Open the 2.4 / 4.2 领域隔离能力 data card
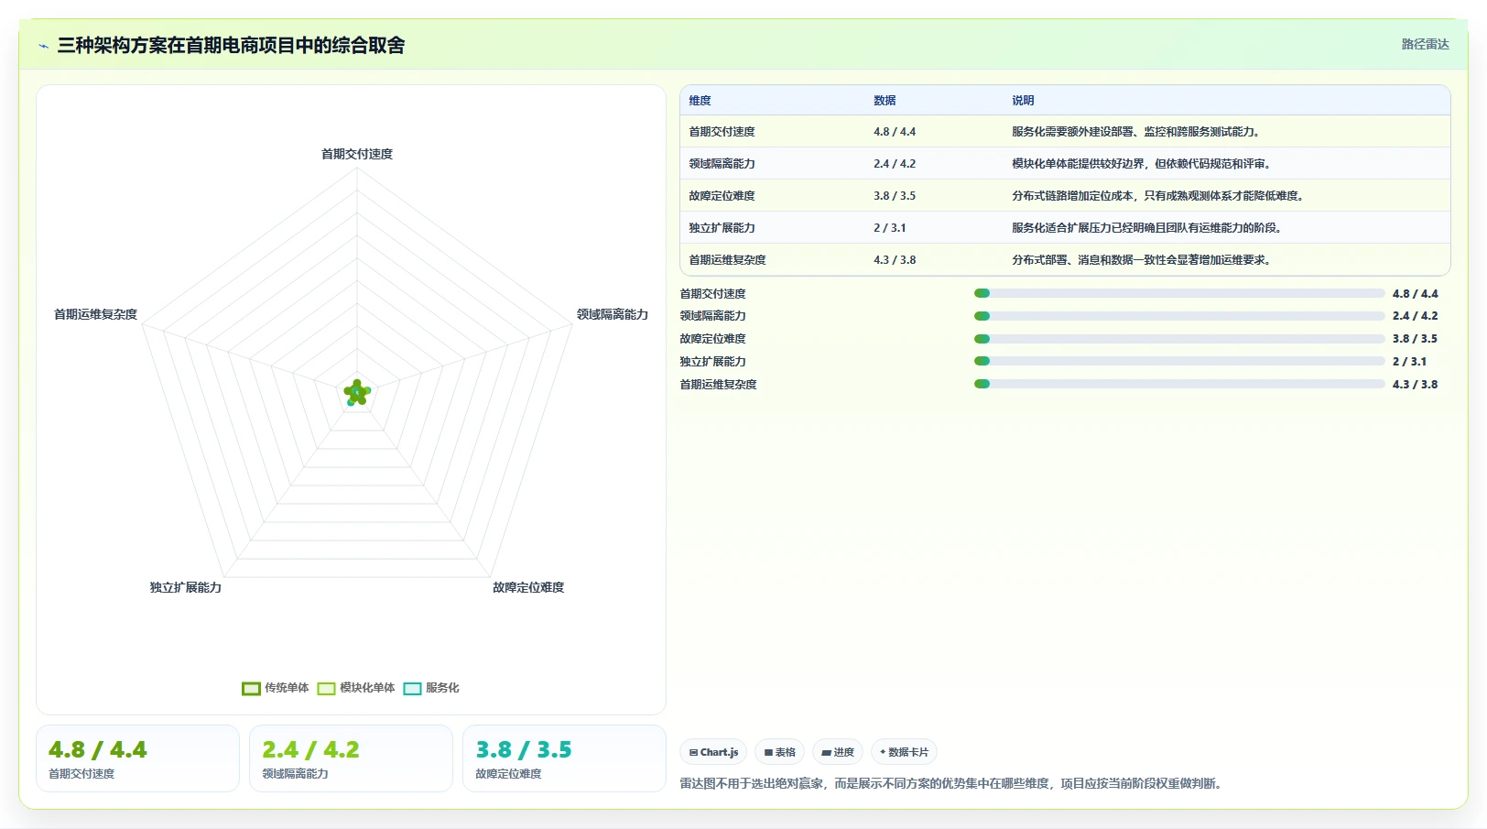This screenshot has width=1487, height=829. tap(351, 758)
